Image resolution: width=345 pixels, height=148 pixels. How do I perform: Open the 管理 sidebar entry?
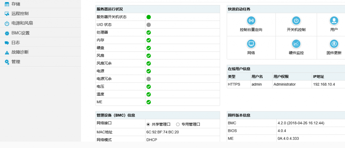pyautogui.click(x=15, y=62)
